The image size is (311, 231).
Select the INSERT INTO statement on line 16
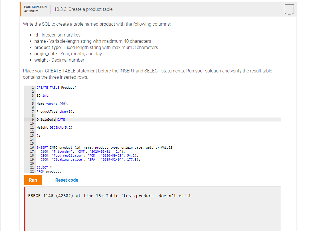[x=104, y=147]
